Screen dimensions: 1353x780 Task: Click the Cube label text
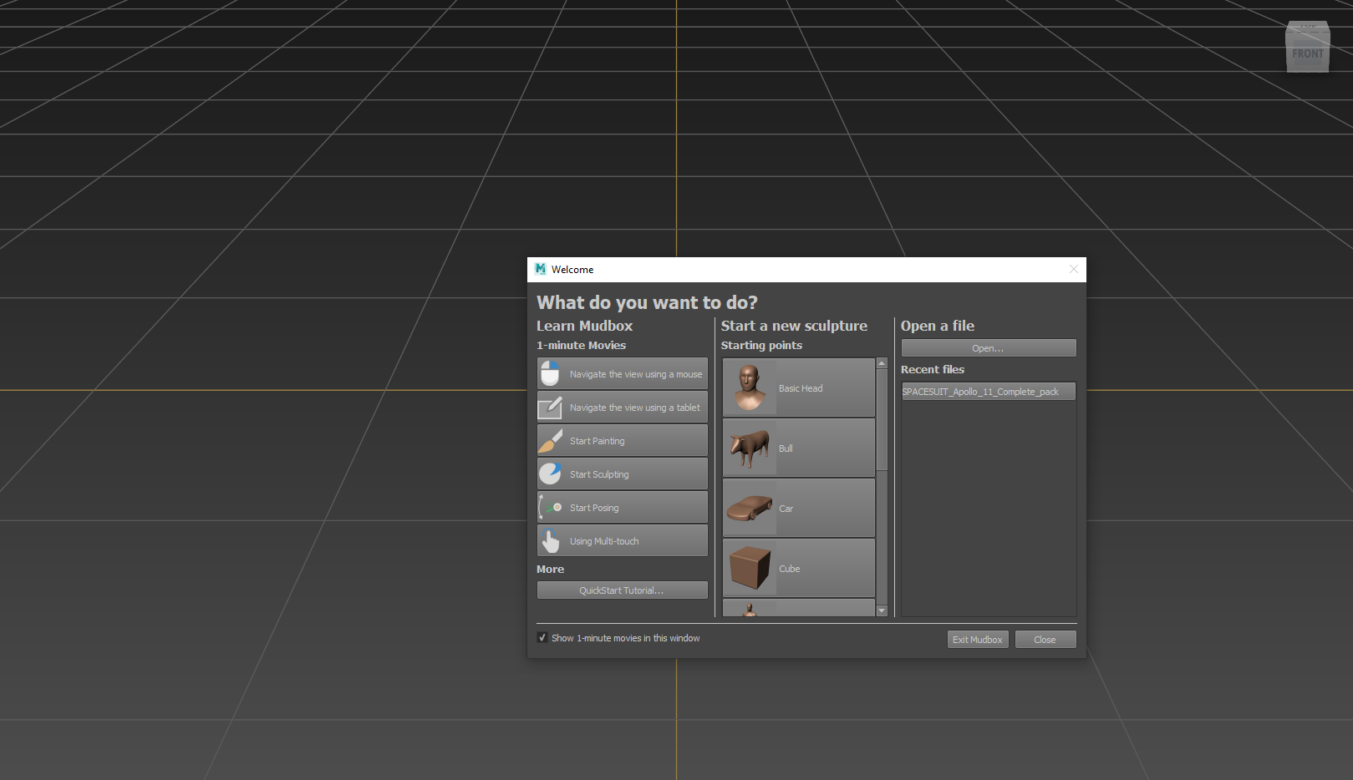click(789, 569)
